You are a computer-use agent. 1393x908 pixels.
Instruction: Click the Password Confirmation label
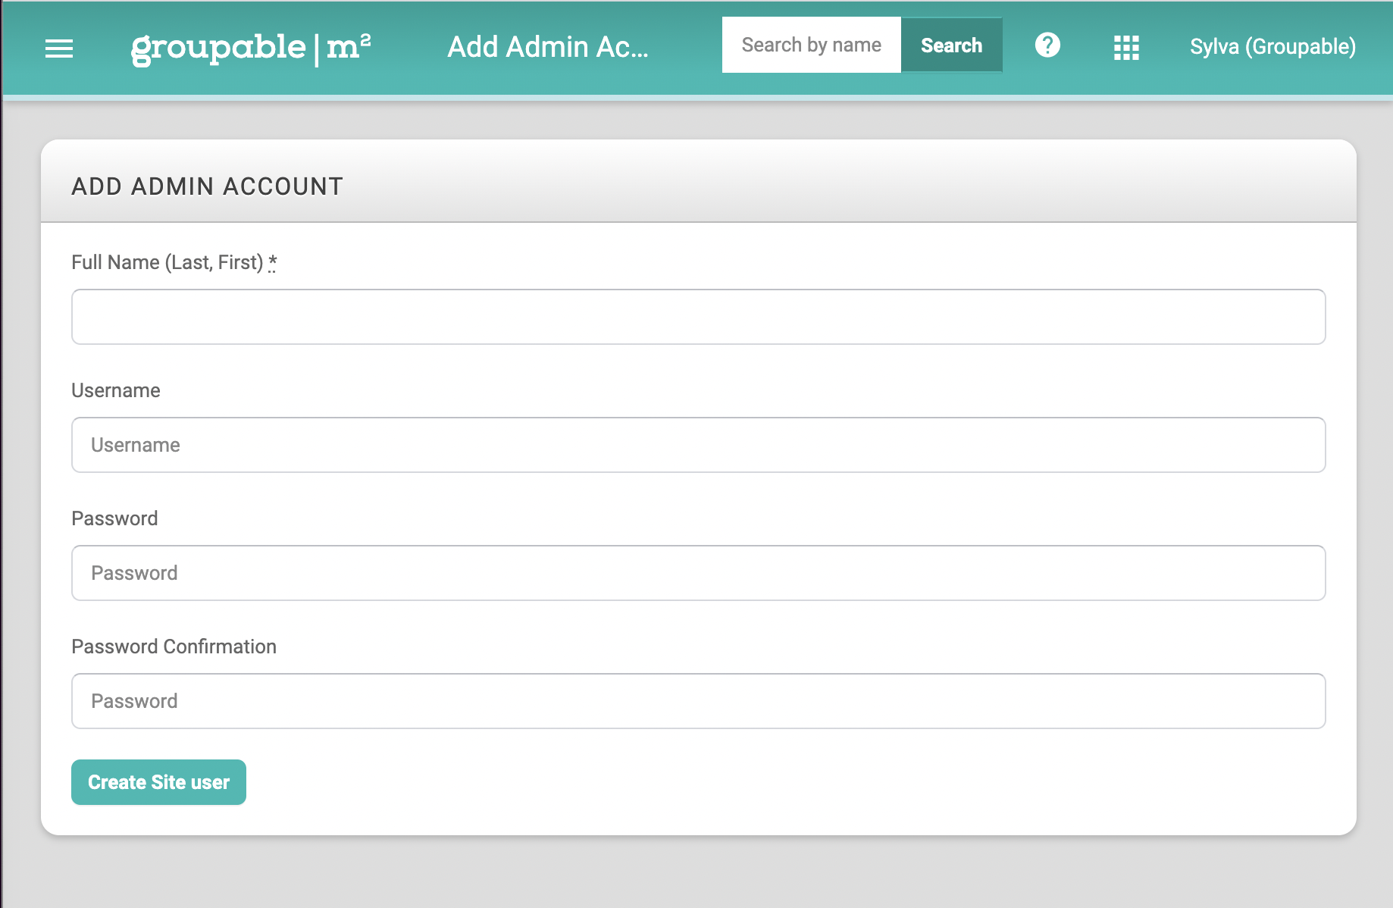[174, 647]
